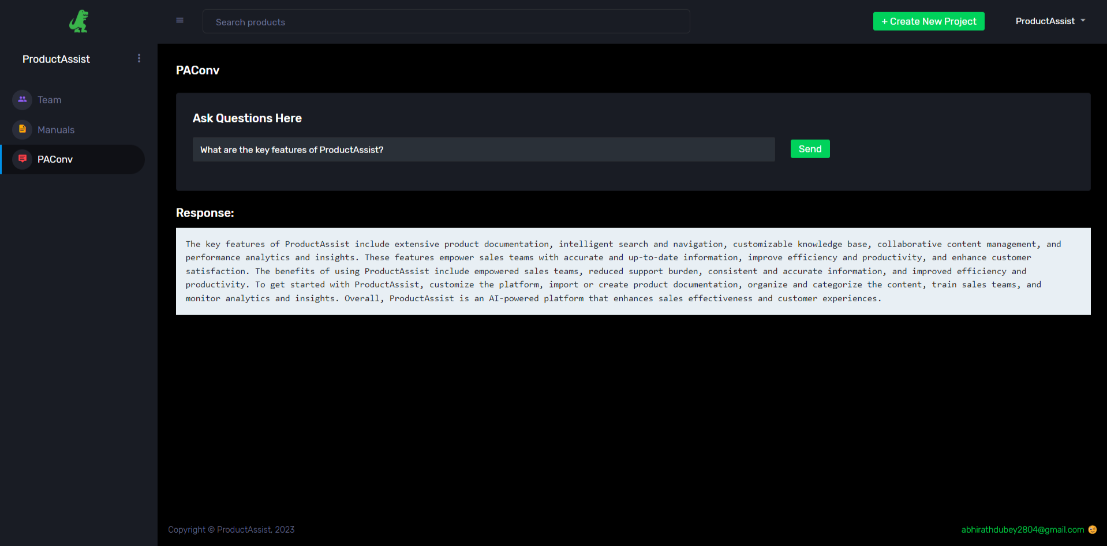Image resolution: width=1107 pixels, height=546 pixels.
Task: Click the Copyright © ProductAssist, 2023 text
Action: [x=231, y=529]
